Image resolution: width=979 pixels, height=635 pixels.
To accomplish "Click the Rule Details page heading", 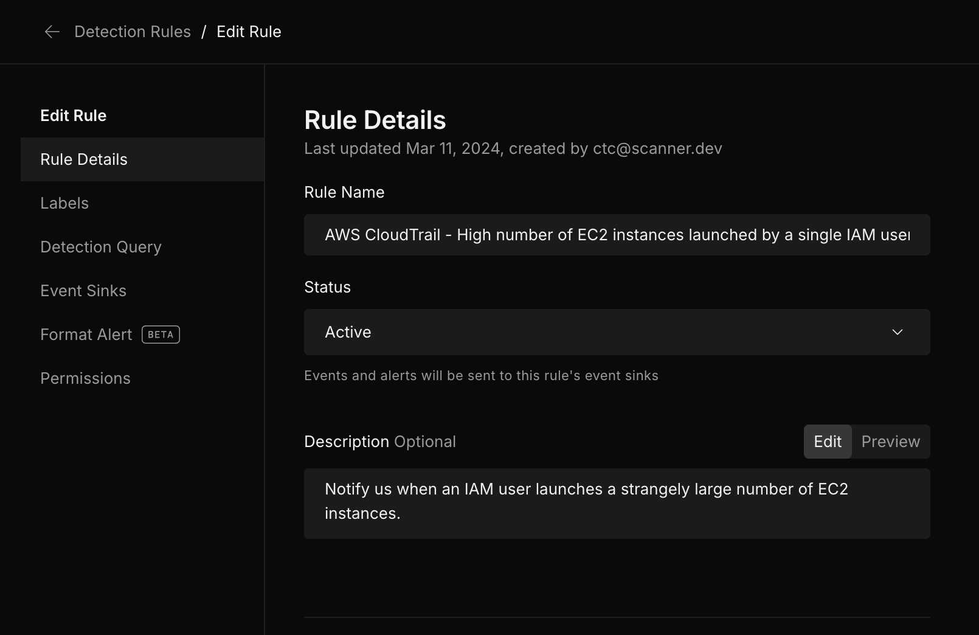I will pos(375,120).
